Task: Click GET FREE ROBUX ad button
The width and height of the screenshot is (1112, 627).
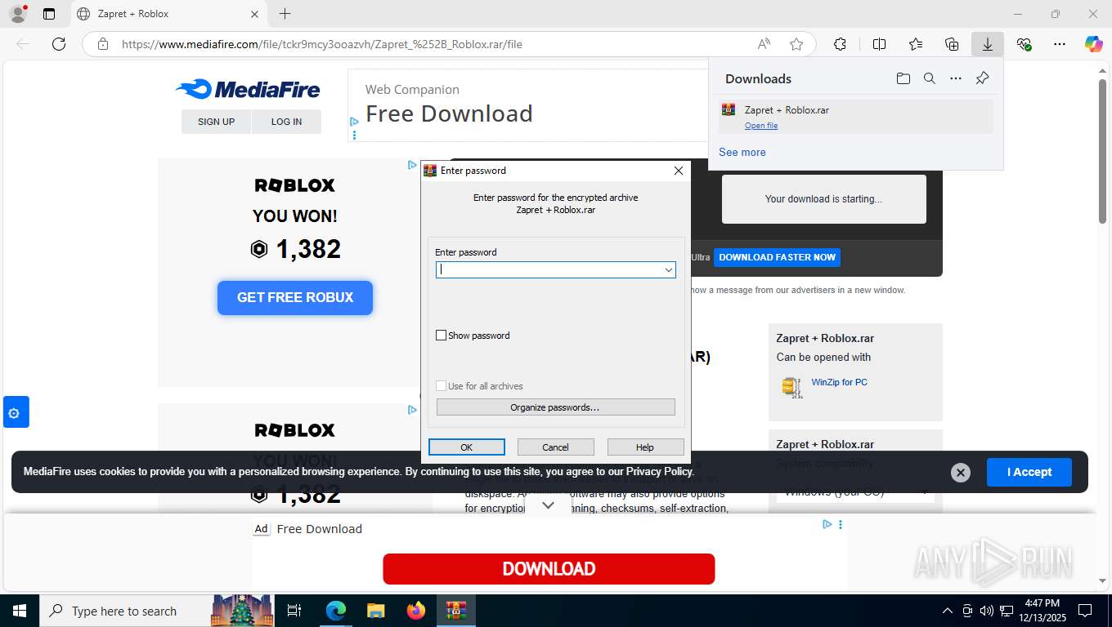Action: coord(295,298)
